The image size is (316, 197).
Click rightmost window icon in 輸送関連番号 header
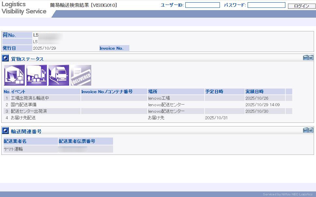tap(311, 130)
